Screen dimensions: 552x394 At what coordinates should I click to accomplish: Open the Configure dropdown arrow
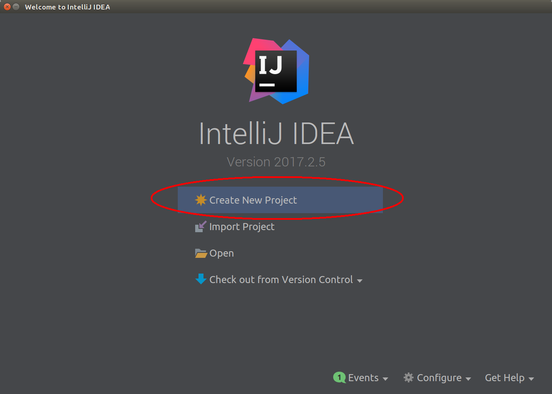468,379
